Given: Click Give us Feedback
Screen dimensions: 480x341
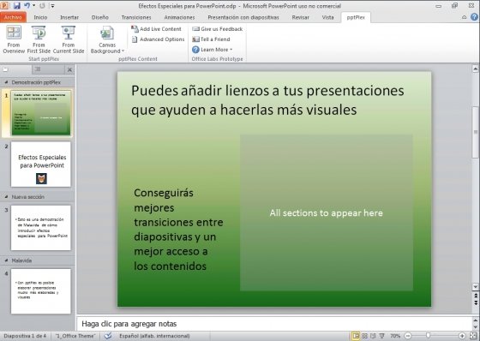Looking at the screenshot, I should click(x=218, y=29).
